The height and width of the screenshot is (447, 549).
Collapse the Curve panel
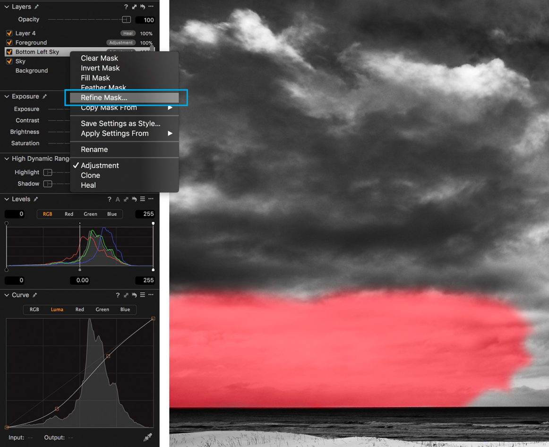point(6,295)
